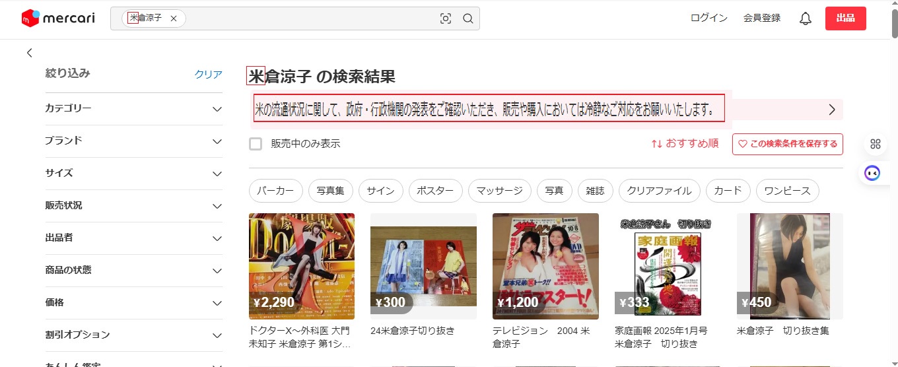Select the 写真 keyword chip

coord(555,191)
